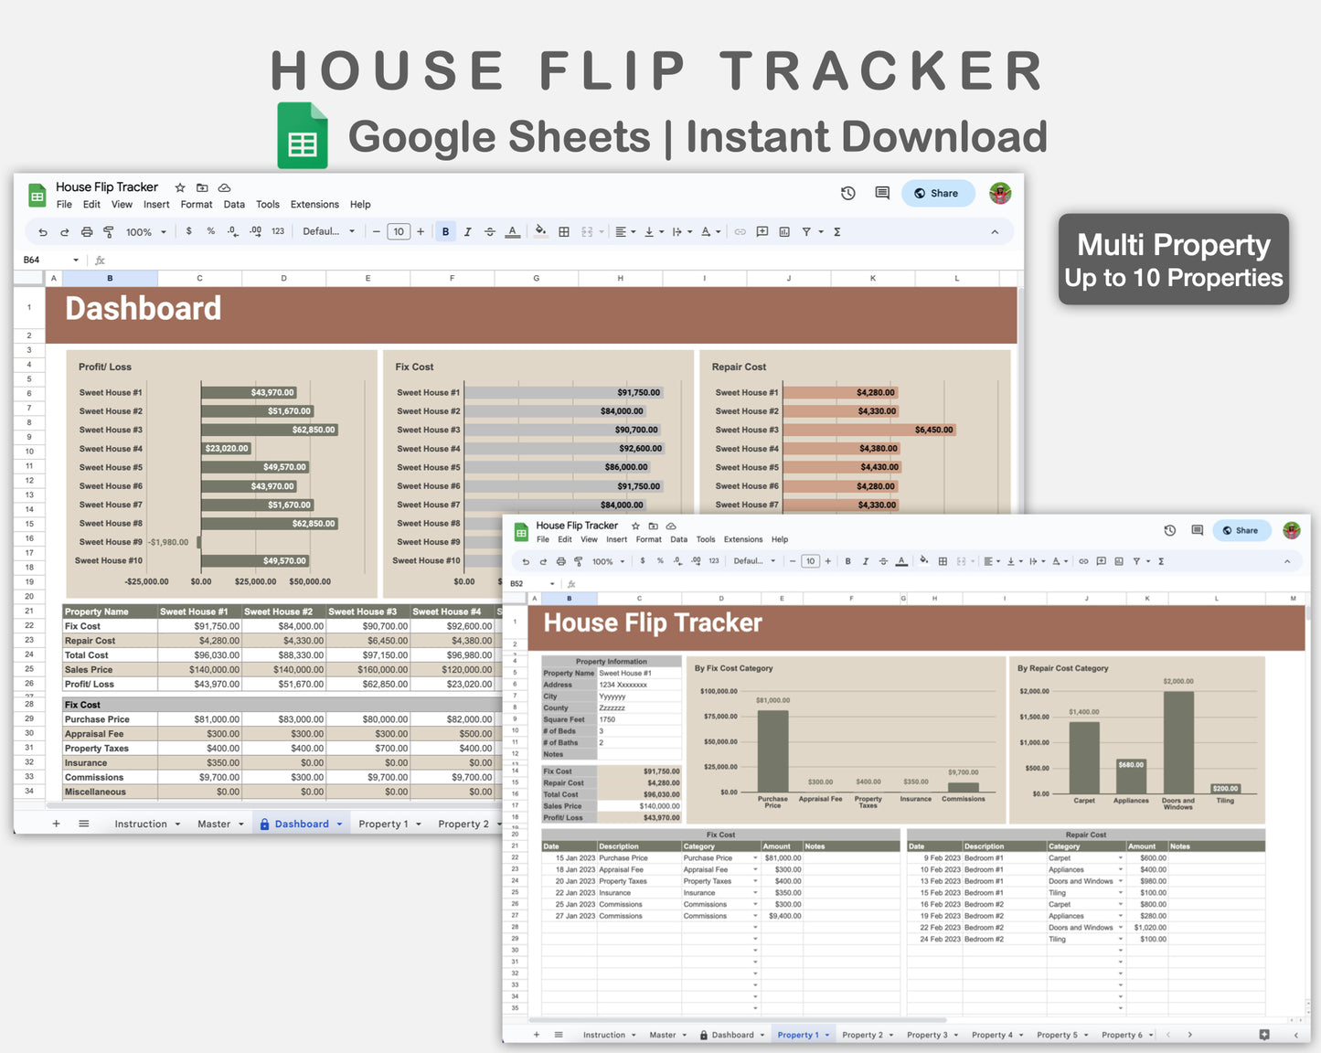This screenshot has width=1321, height=1053.
Task: Switch to the Master sheet tab
Action: [215, 823]
